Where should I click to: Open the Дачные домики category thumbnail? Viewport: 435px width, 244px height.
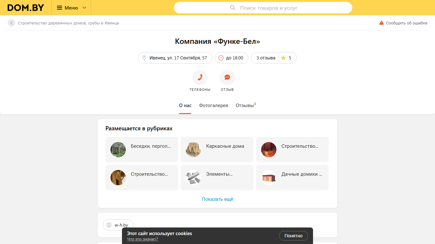[269, 178]
